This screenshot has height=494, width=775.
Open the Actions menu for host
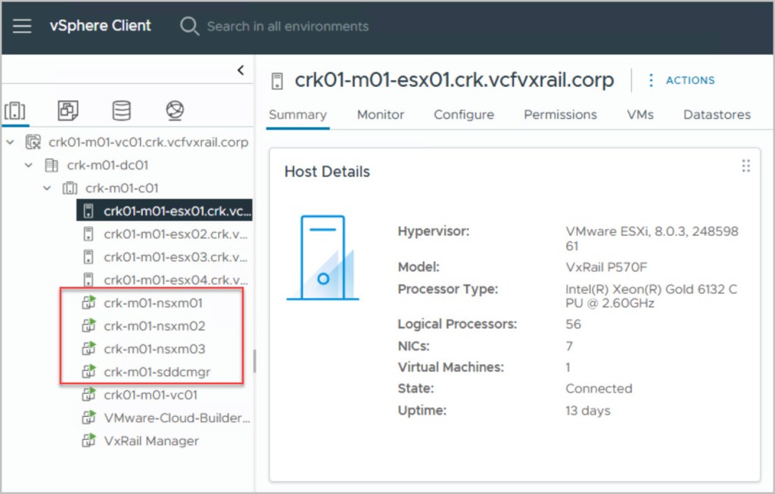coord(683,80)
